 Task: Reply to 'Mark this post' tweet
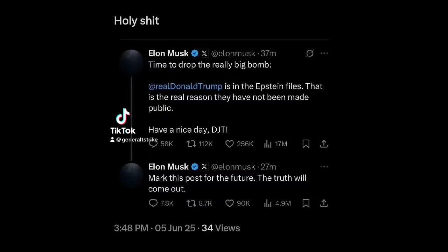(x=153, y=203)
